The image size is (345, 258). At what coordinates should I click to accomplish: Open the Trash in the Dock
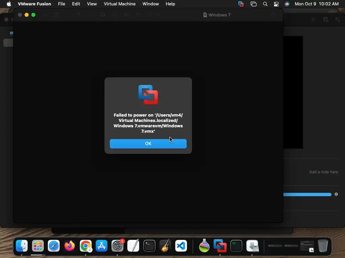point(323,246)
